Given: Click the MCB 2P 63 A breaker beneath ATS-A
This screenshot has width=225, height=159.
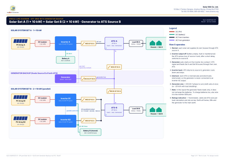Looking at the screenshot, I should [x=114, y=67].
